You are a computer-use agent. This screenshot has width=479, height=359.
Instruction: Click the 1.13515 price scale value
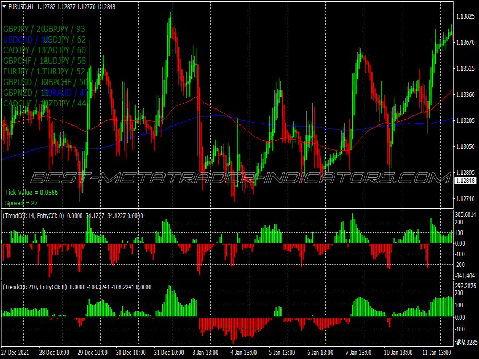465,69
